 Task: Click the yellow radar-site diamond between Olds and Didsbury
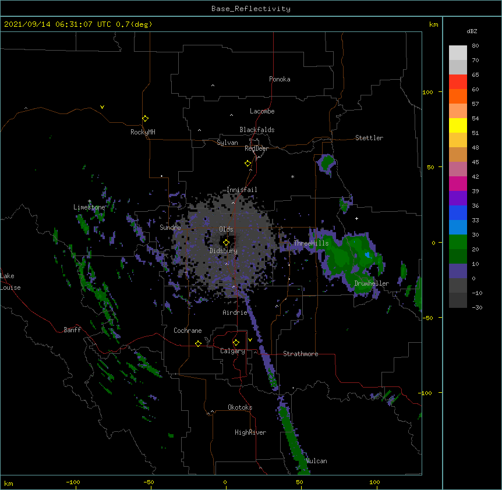(x=227, y=242)
